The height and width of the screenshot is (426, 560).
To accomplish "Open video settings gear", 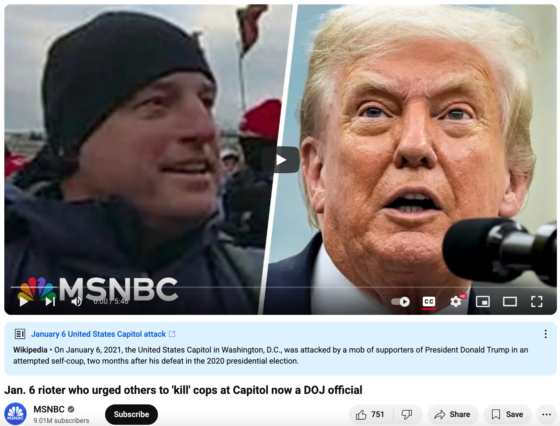I will (456, 301).
